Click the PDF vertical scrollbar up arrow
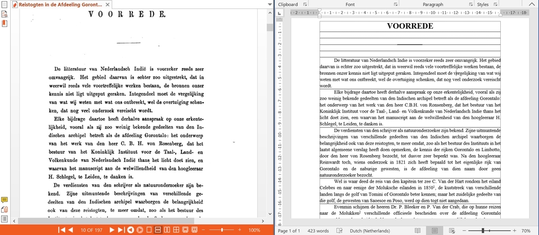The width and height of the screenshot is (539, 235). click(x=270, y=12)
